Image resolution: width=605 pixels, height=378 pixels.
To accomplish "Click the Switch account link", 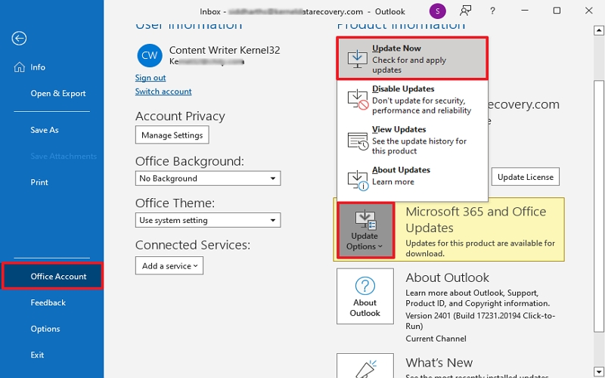I will click(x=163, y=91).
